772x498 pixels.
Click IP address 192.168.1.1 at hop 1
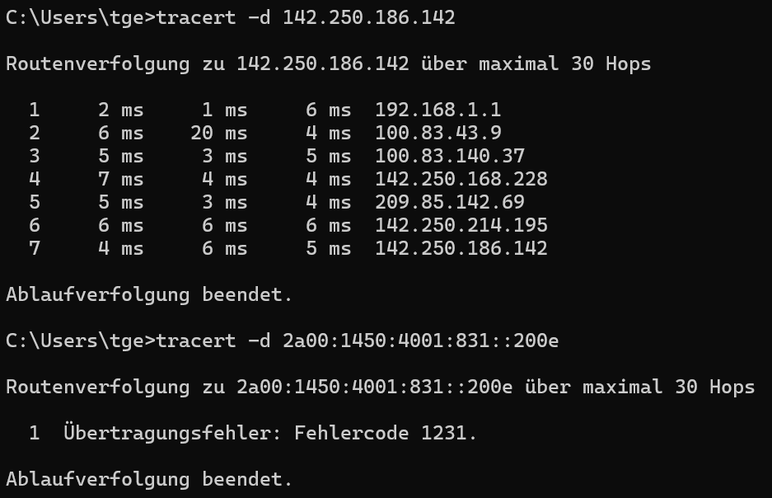pos(437,110)
